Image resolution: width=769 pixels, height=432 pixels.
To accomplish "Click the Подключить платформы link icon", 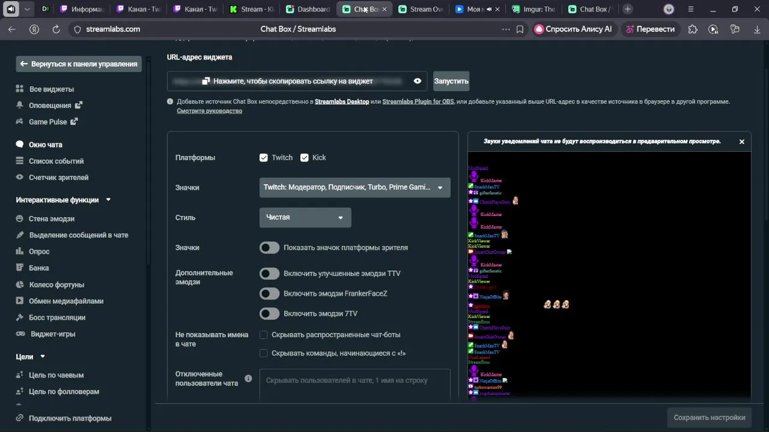I will (x=20, y=418).
